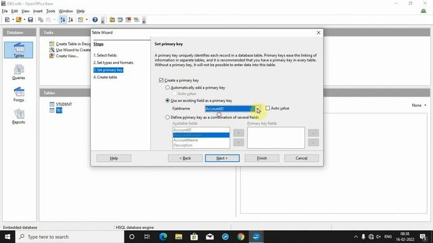Click the wizard Help button
Image resolution: width=433 pixels, height=243 pixels.
pyautogui.click(x=114, y=158)
